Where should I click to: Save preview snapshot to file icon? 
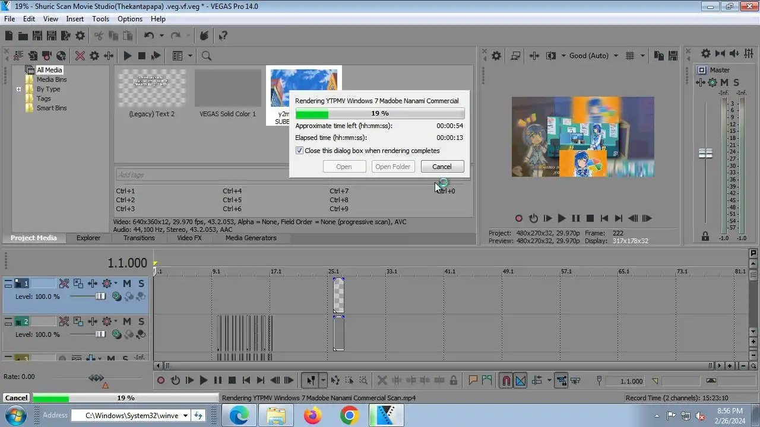click(673, 56)
